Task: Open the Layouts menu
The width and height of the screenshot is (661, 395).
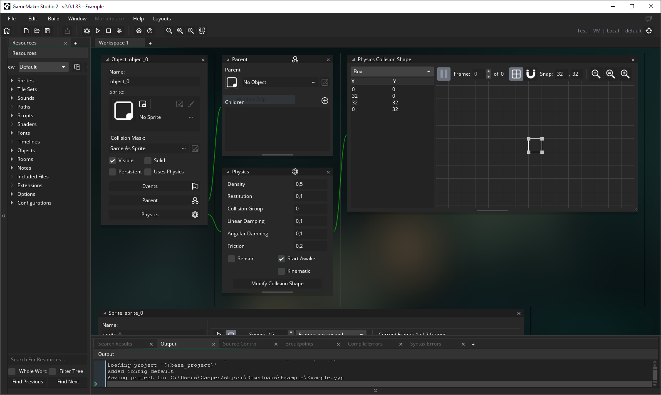Action: point(162,19)
